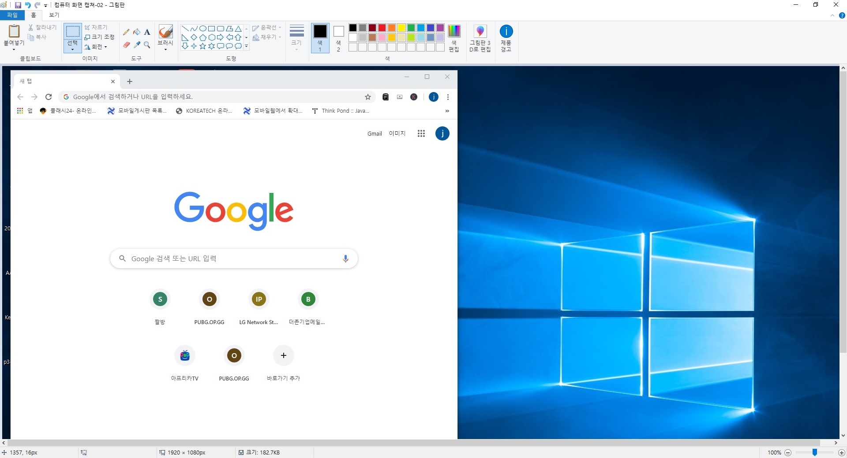Screen dimensions: 847x458
Task: Open the Paste dropdown arrow
Action: coord(14,49)
